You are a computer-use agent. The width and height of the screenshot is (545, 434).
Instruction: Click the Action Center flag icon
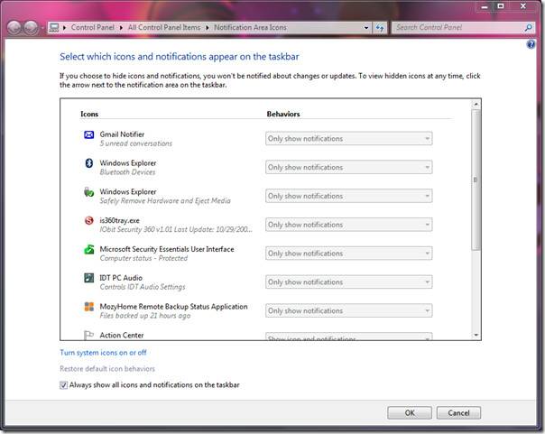tap(89, 335)
